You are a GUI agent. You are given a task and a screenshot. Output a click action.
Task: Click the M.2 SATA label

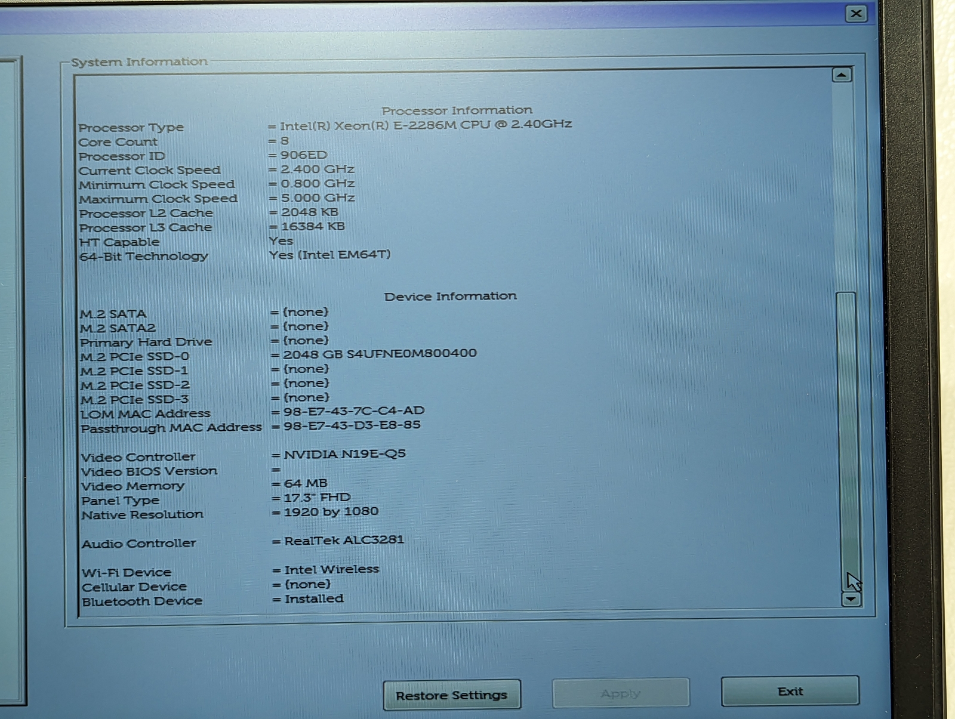coord(113,314)
